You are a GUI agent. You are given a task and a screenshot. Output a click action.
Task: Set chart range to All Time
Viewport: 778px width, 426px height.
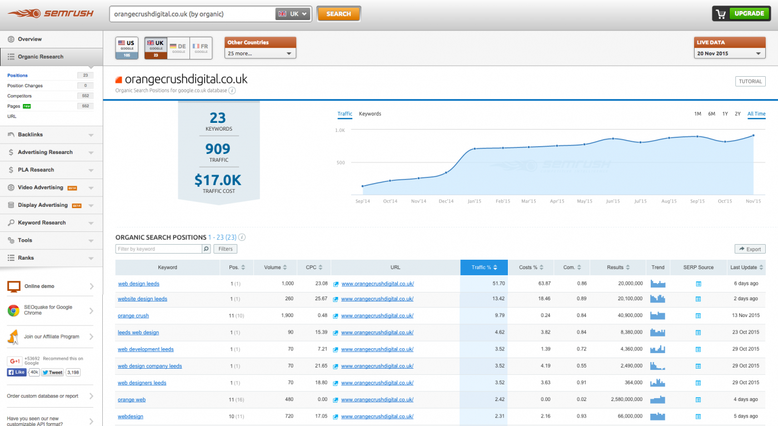point(756,114)
